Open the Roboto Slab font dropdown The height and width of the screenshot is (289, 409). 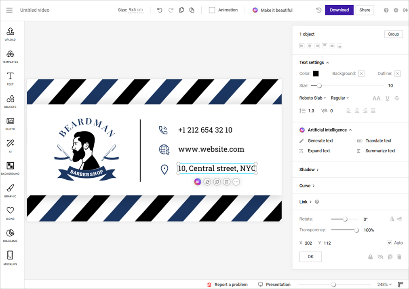[312, 98]
